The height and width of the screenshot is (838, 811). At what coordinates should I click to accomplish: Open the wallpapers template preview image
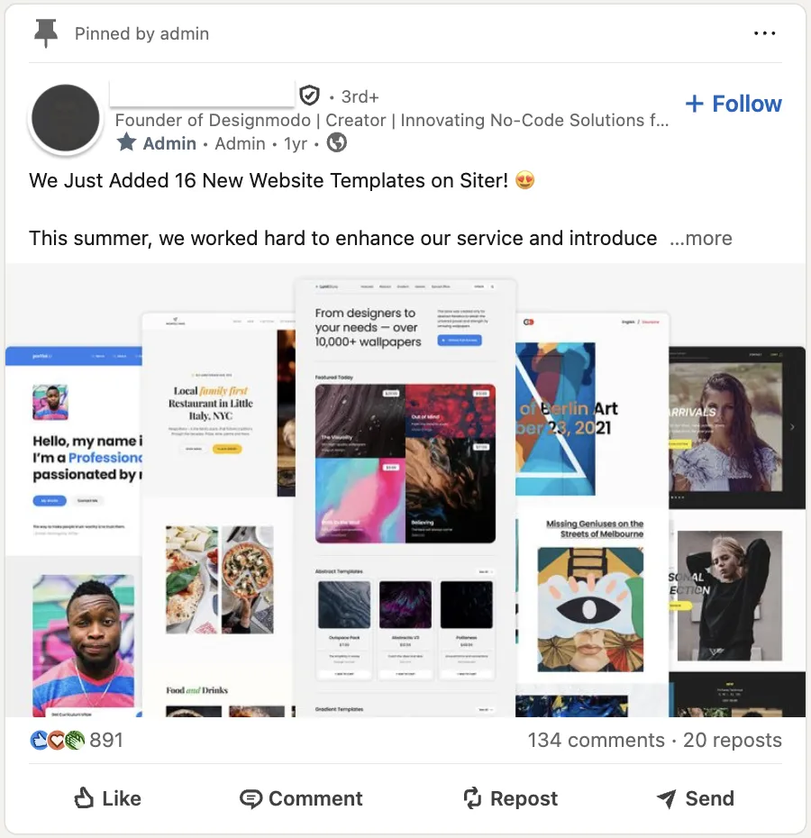(x=405, y=497)
